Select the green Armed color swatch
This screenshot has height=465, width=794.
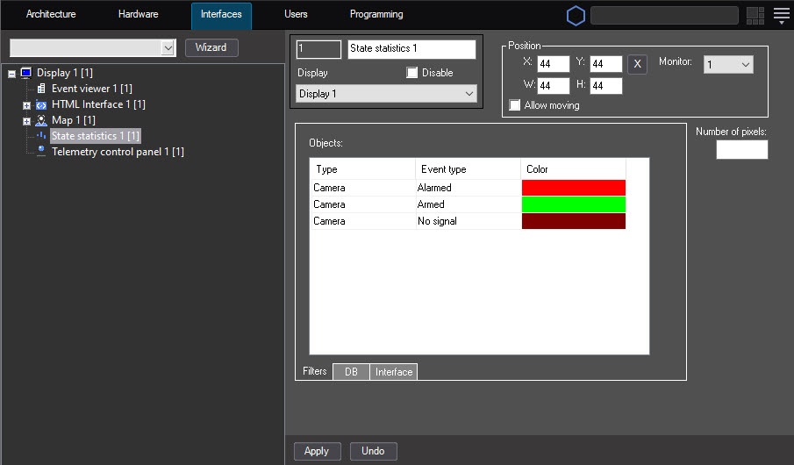[573, 204]
